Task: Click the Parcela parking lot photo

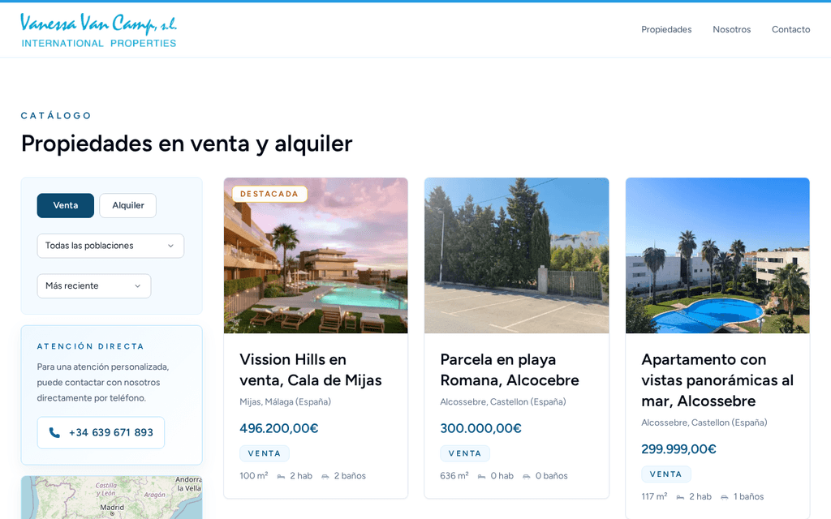Action: click(x=517, y=255)
